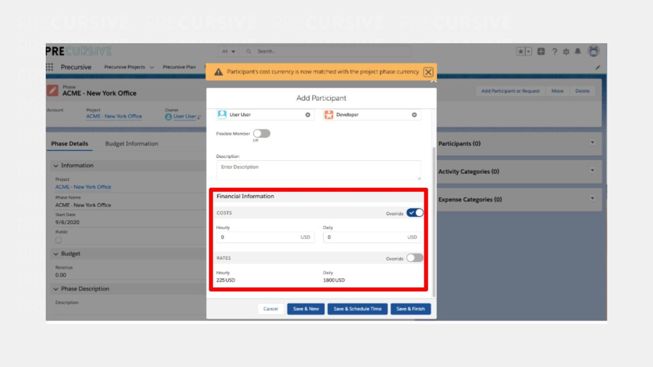Clear the User User selection
653x367 pixels.
click(x=308, y=115)
